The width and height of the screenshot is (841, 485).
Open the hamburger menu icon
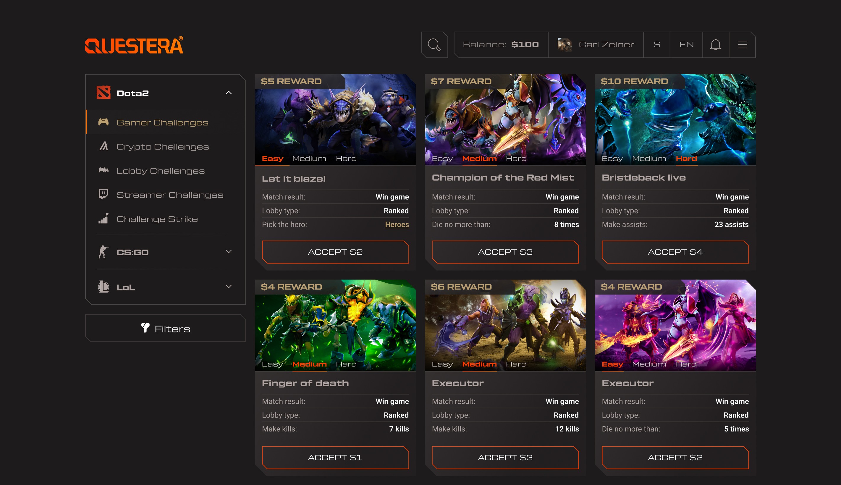pyautogui.click(x=742, y=45)
